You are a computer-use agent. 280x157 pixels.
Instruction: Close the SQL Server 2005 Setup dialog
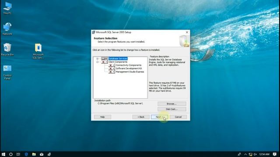(187, 32)
